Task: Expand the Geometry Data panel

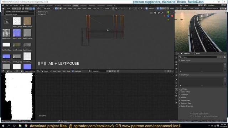Action: pos(186,103)
